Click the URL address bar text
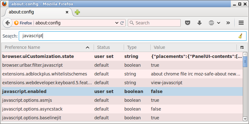This screenshot has width=249, height=124. (48, 23)
